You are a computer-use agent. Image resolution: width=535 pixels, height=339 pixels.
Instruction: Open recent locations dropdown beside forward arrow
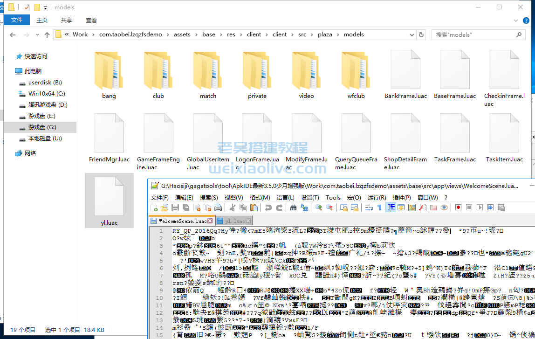pos(37,35)
